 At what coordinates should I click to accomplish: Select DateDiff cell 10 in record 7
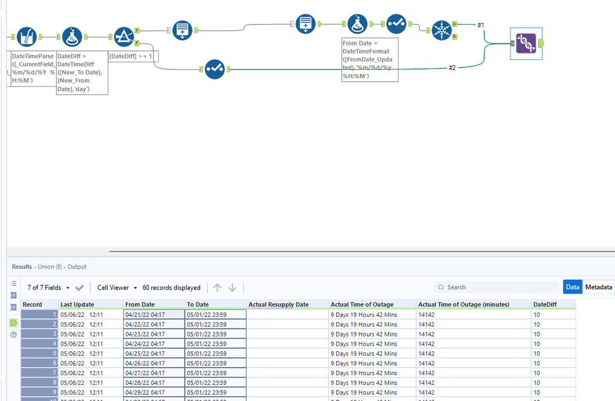pyautogui.click(x=553, y=373)
